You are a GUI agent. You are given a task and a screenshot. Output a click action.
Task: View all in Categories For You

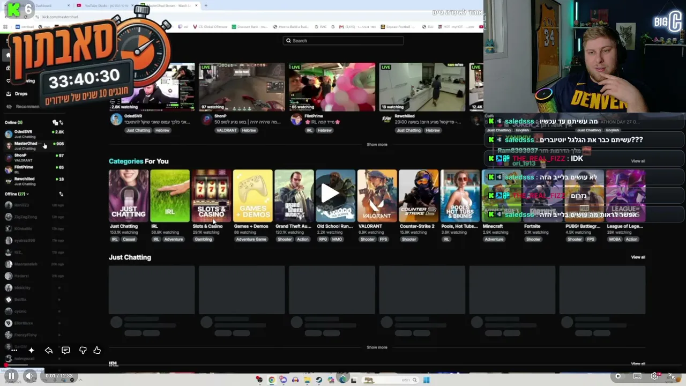[638, 161]
